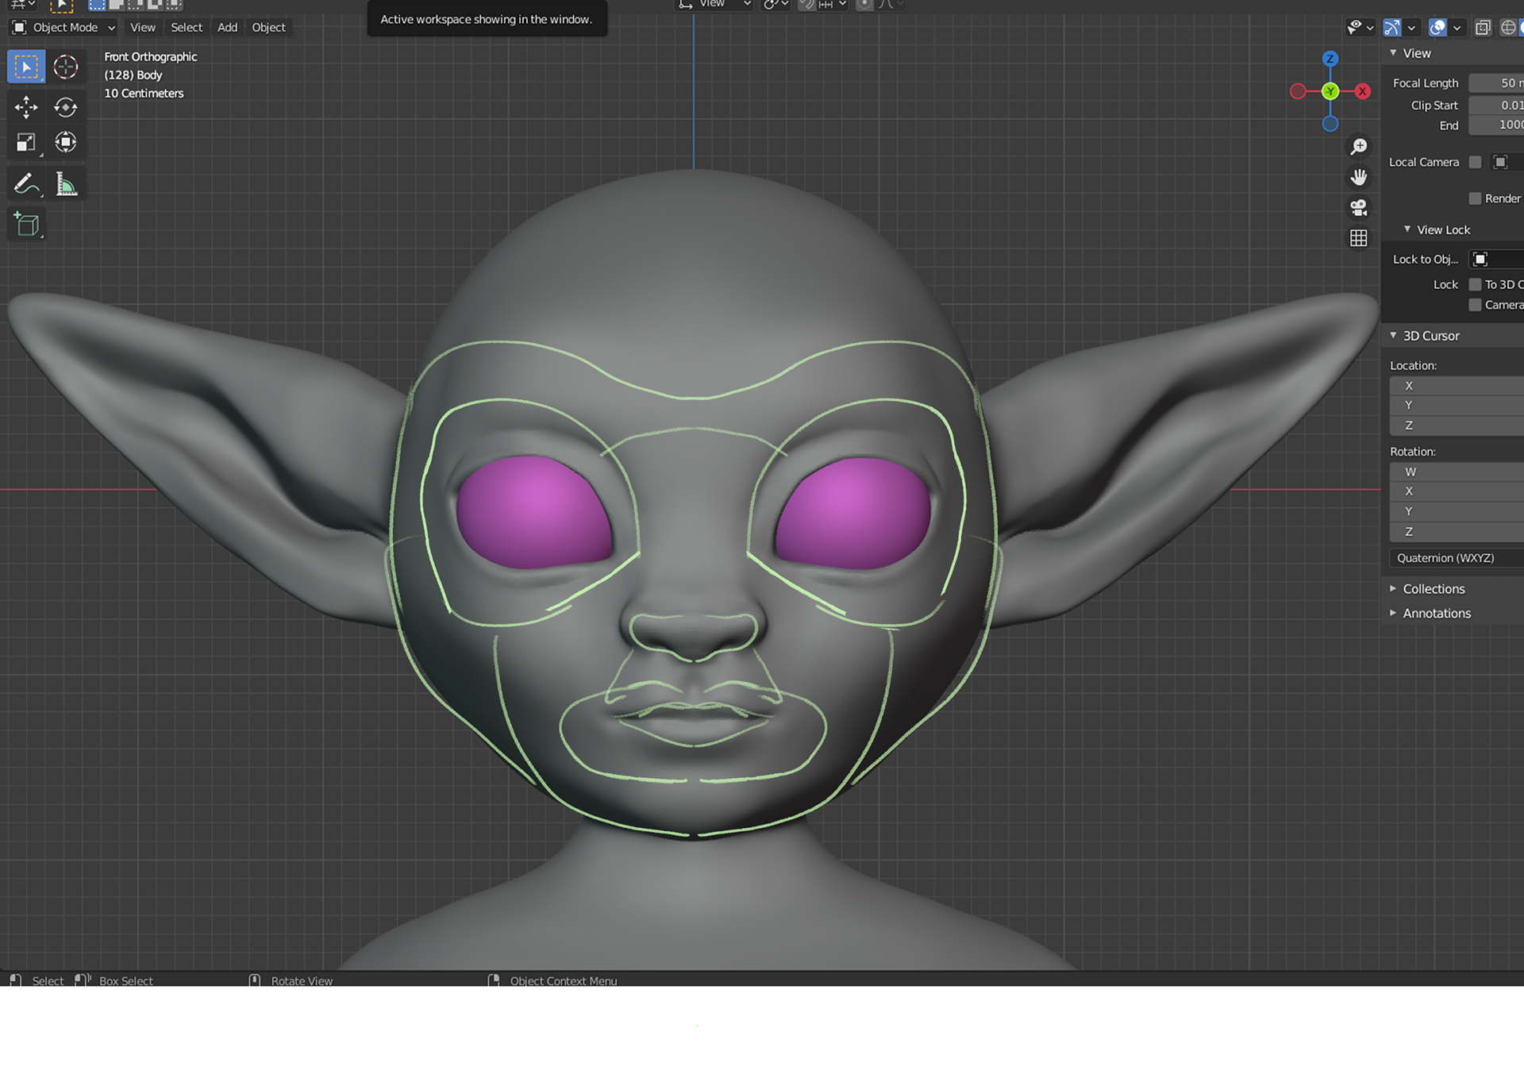Select the Rotate tool

tap(66, 107)
